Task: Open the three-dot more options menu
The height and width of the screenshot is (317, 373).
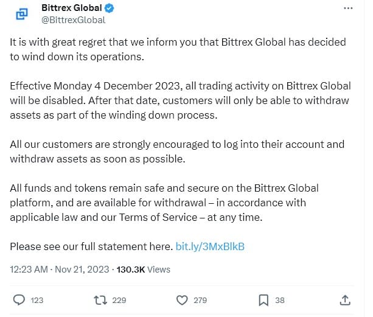Action: tap(348, 9)
